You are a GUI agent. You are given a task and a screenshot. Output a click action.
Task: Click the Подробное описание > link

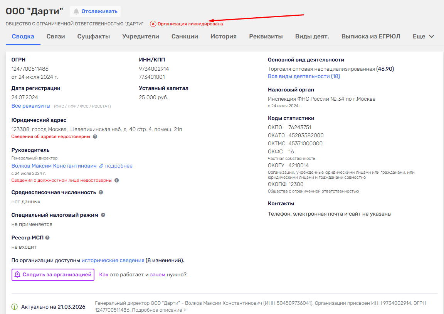(159, 310)
